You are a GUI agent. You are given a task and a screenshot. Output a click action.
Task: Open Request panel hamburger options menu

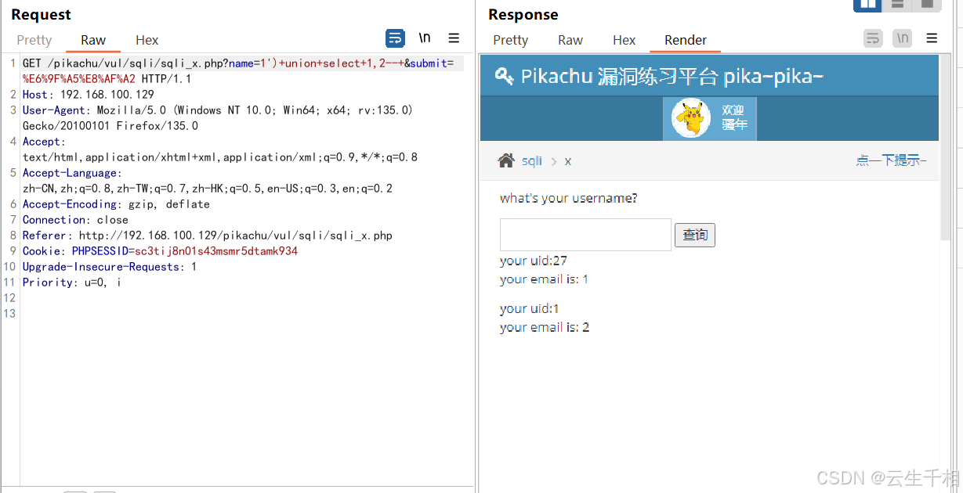pyautogui.click(x=454, y=38)
